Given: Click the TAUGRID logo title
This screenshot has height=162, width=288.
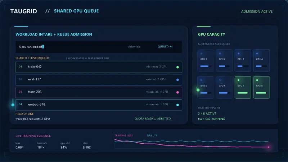Looking at the screenshot, I should (23, 11).
